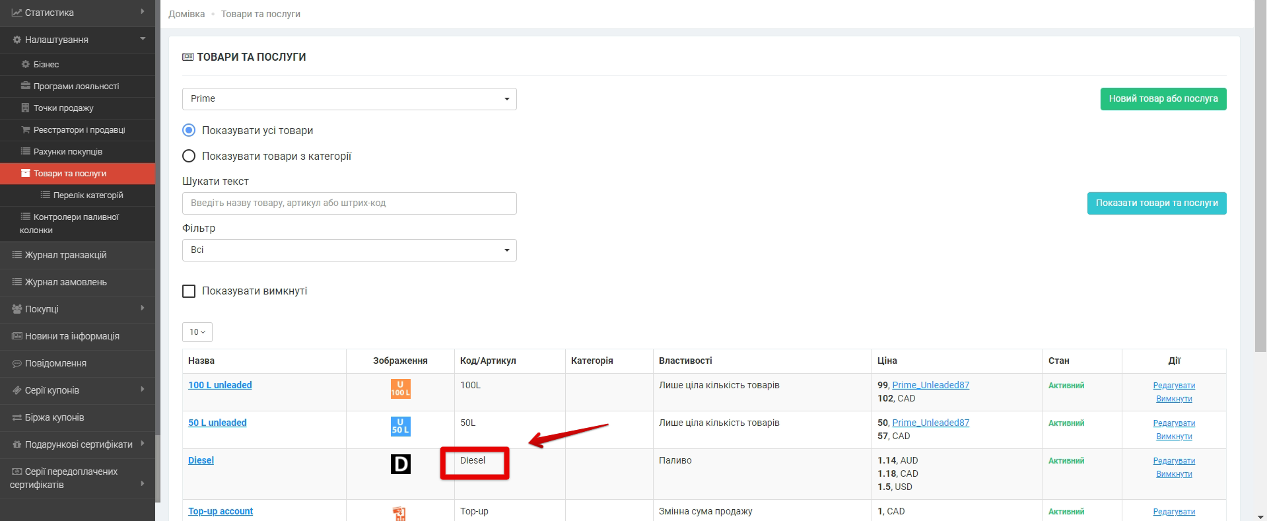
Task: Click the search text input field
Action: (x=349, y=203)
